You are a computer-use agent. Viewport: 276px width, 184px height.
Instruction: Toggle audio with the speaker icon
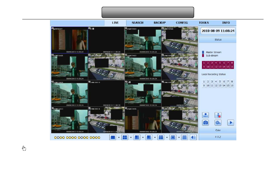(193, 137)
